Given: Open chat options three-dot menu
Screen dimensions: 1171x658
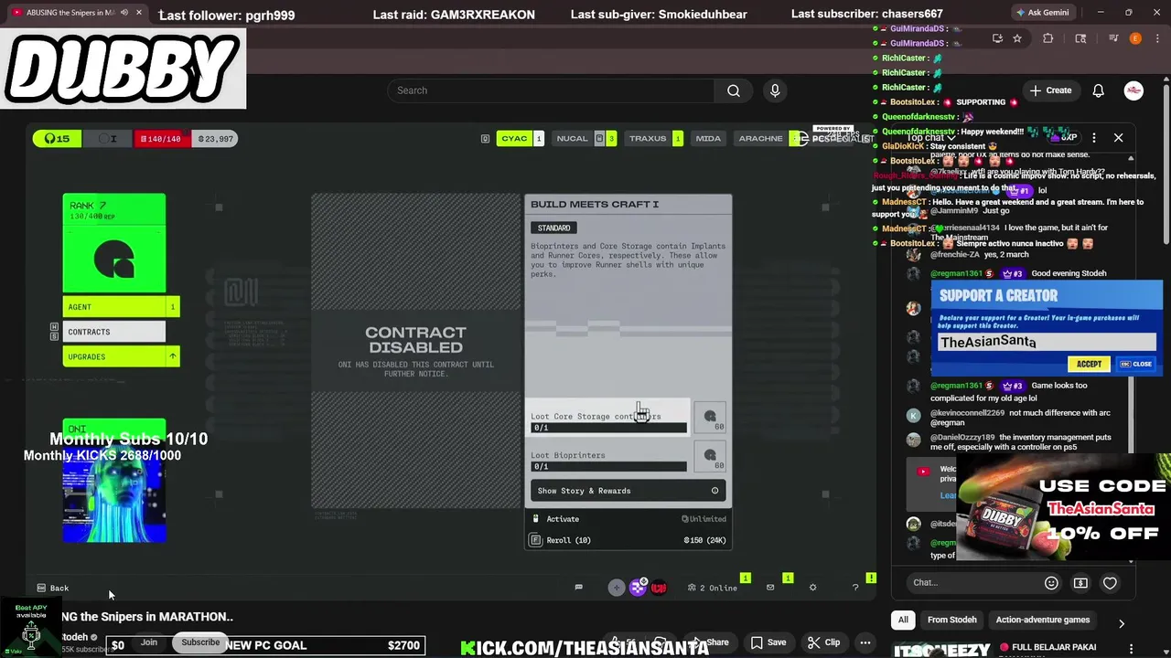Looking at the screenshot, I should (1094, 138).
